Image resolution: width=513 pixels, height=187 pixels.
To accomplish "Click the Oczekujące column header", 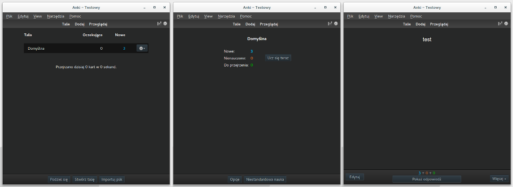I will point(93,35).
